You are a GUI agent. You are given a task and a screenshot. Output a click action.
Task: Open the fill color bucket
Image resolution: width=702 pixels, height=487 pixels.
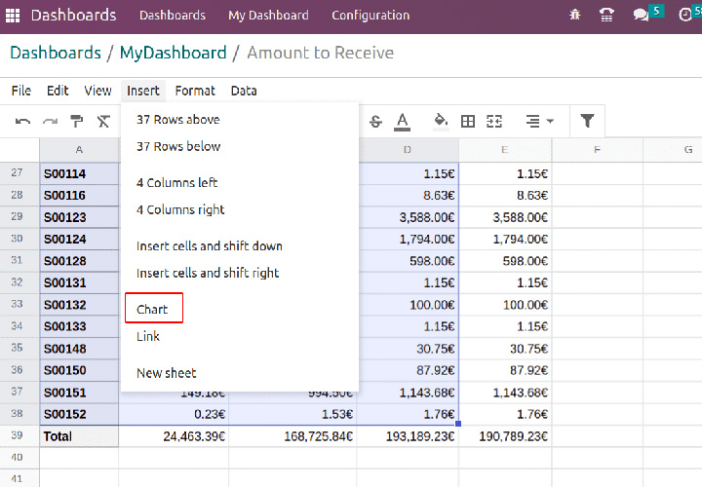[x=441, y=121]
